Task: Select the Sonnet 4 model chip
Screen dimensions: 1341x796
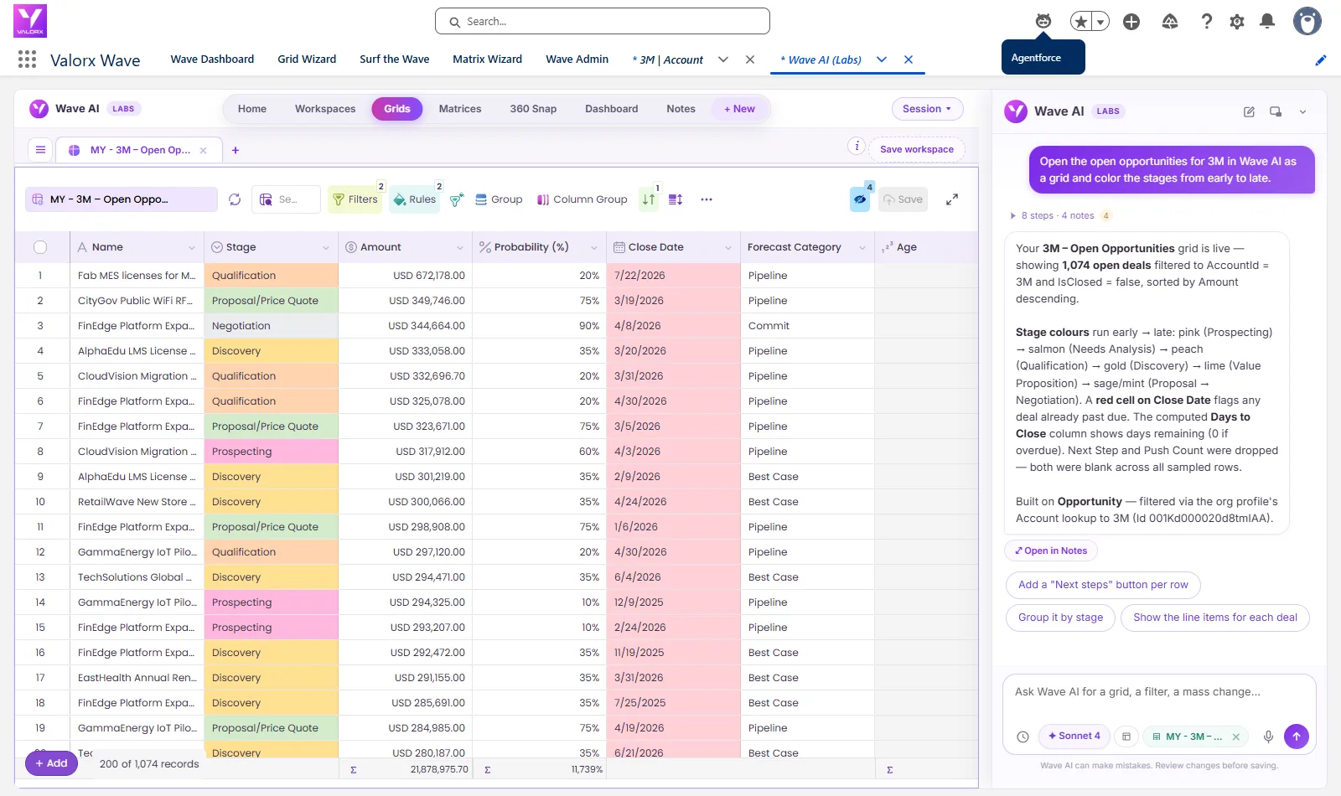Action: click(1074, 737)
